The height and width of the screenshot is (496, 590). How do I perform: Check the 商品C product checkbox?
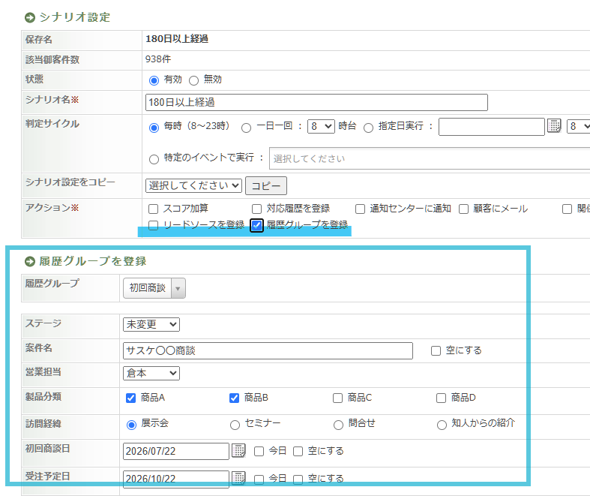click(x=337, y=398)
